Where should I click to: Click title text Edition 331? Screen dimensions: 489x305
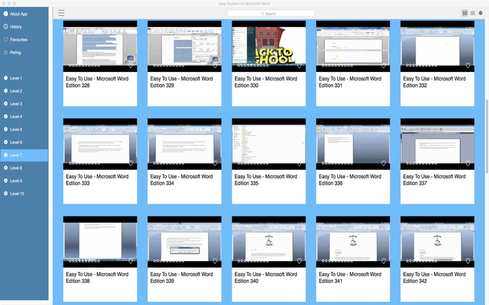[x=350, y=82]
